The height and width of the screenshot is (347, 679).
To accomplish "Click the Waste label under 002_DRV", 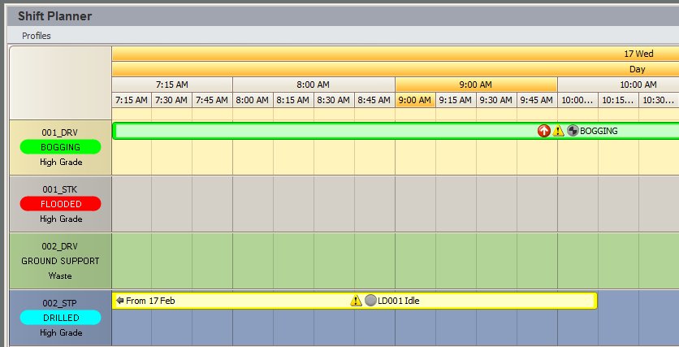I will click(x=60, y=275).
